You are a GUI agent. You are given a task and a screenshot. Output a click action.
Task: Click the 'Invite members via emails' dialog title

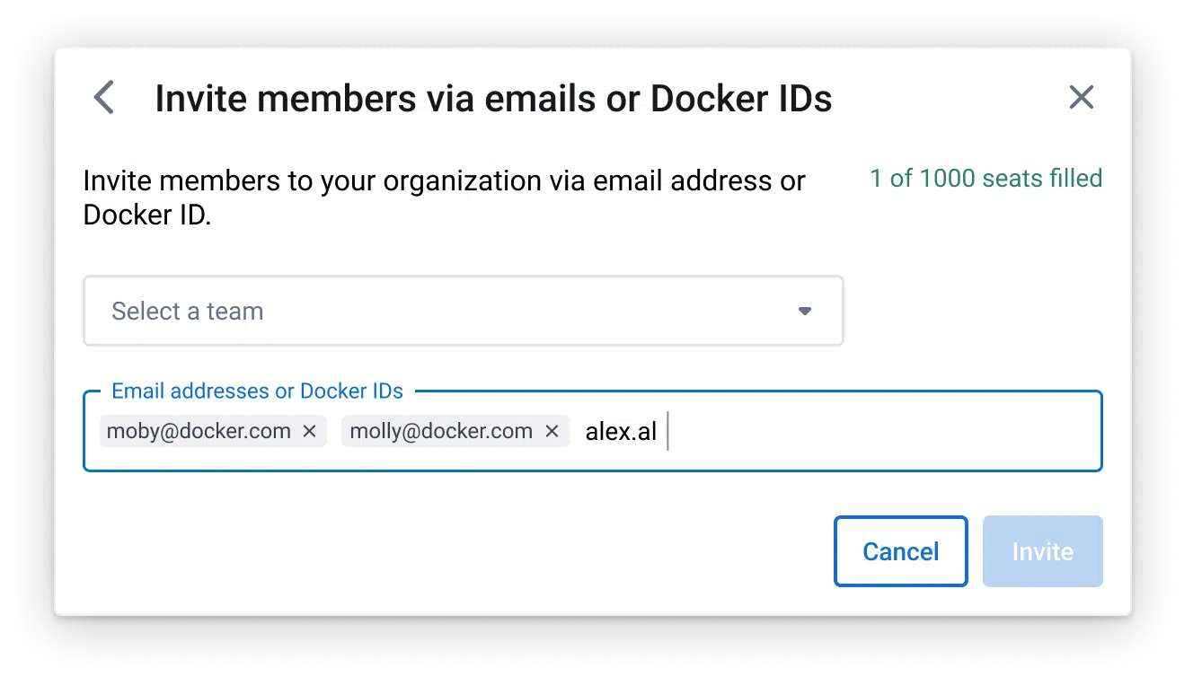[493, 99]
